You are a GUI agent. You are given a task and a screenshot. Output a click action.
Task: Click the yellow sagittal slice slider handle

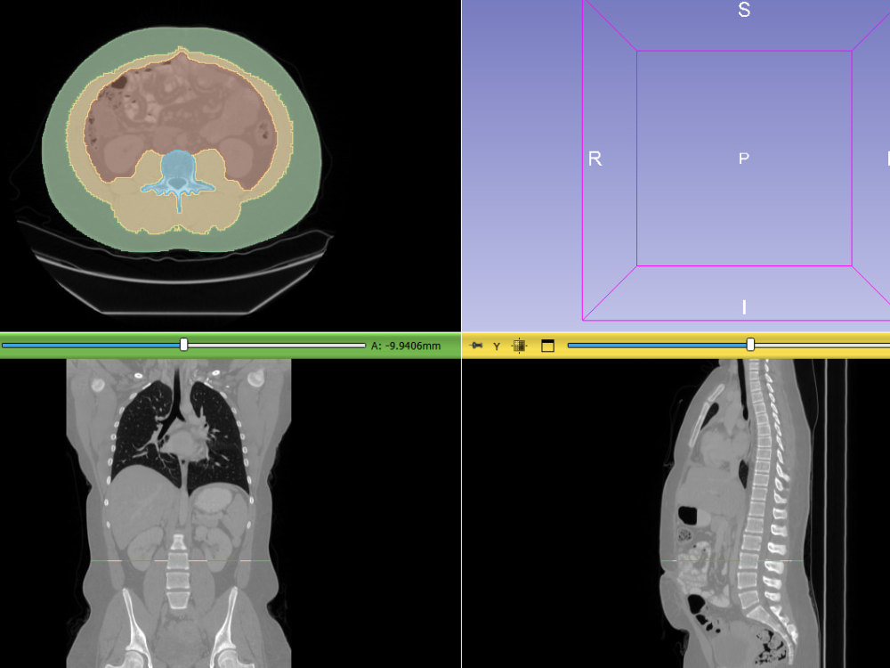tap(750, 345)
